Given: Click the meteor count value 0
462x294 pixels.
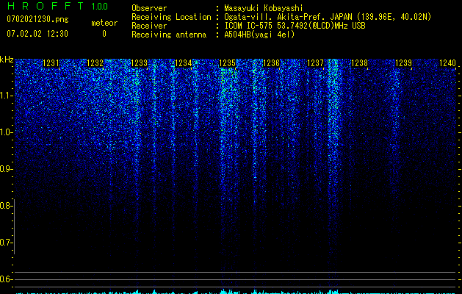Looking at the screenshot, I should (104, 34).
